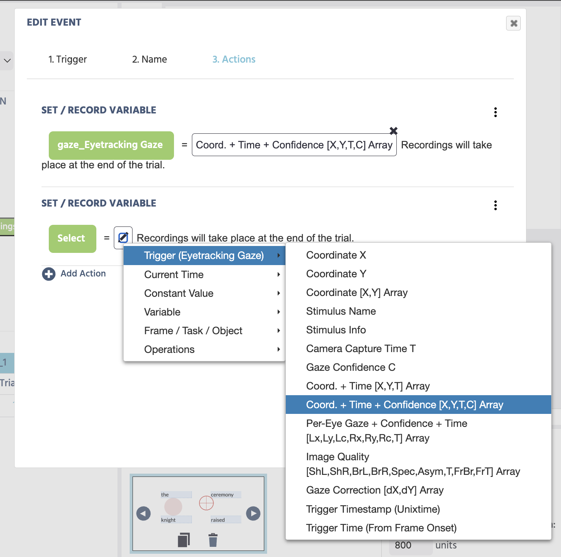Click the Add Action plus icon
The height and width of the screenshot is (557, 561).
tap(49, 274)
